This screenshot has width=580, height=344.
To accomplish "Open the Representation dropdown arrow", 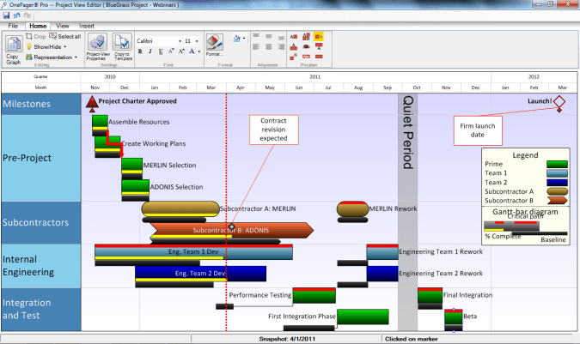I will (x=76, y=57).
